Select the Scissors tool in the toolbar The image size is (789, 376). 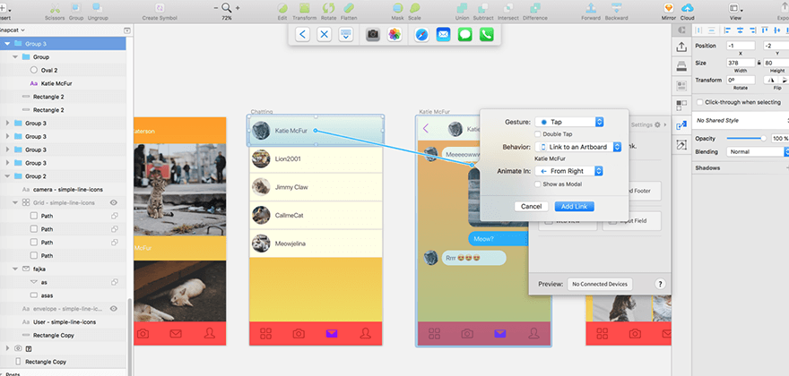pyautogui.click(x=56, y=8)
